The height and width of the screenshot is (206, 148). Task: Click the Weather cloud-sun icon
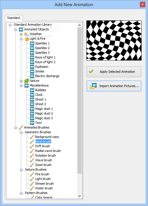27,34
